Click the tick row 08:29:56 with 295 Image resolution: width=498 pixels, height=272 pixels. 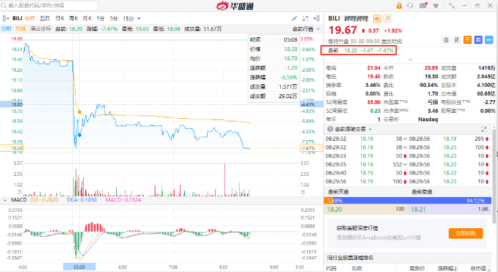tap(450, 139)
